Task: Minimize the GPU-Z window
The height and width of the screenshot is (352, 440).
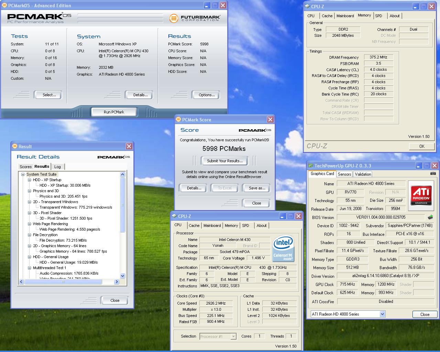Action: pos(418,166)
